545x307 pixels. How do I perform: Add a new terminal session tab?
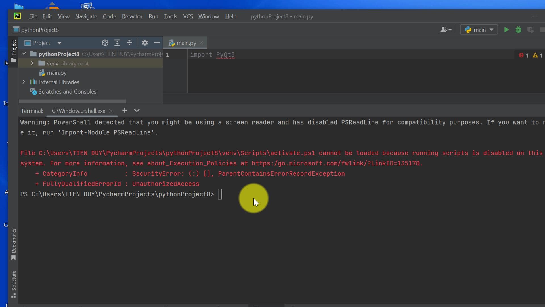[x=125, y=110]
